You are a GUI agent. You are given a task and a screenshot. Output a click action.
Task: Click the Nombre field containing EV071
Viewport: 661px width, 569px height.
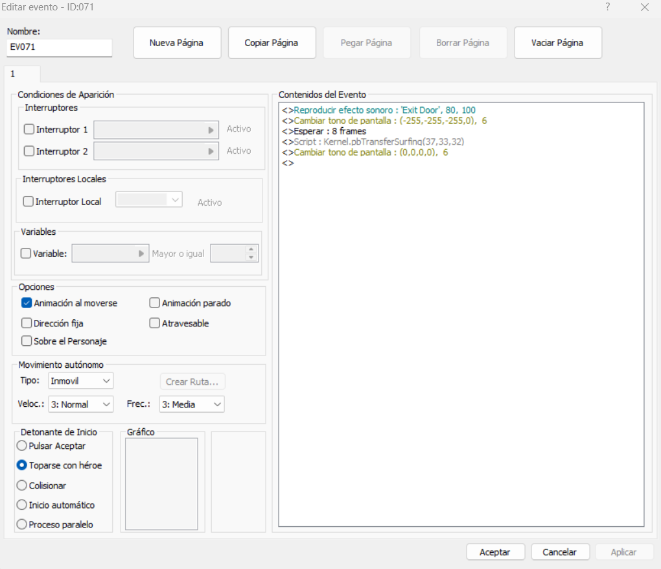point(60,47)
